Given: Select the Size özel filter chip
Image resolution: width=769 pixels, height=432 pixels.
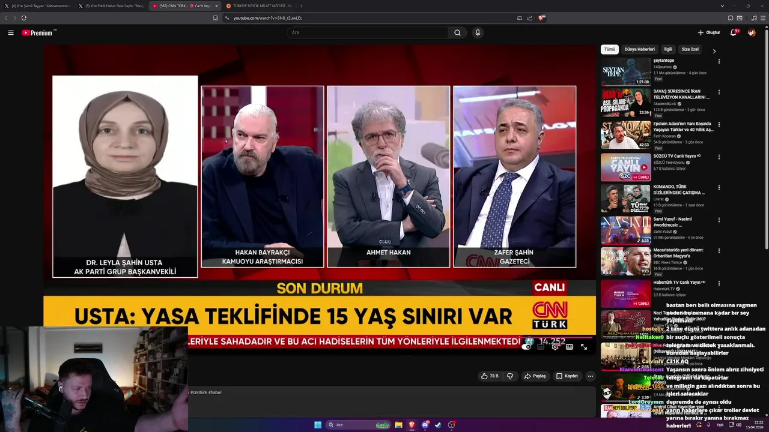Looking at the screenshot, I should pyautogui.click(x=690, y=49).
